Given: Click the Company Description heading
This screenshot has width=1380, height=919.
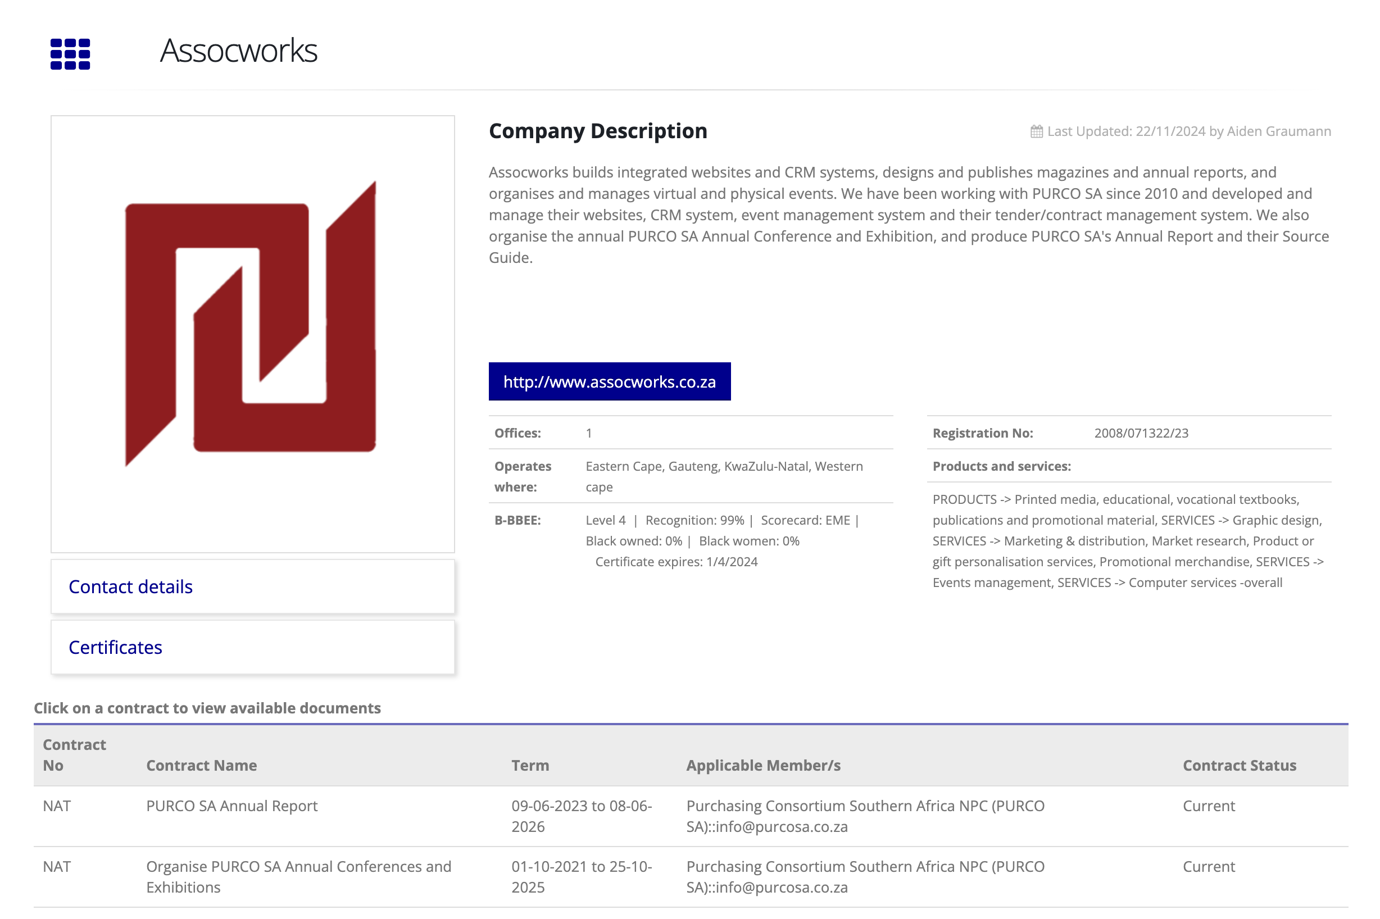Looking at the screenshot, I should point(597,131).
